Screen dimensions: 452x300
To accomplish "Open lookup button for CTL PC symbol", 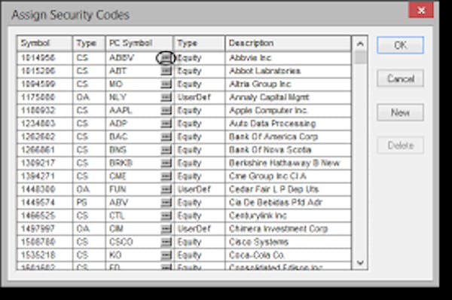I will [x=166, y=216].
